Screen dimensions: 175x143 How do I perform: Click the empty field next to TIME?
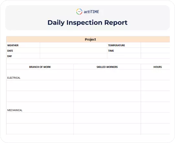click(155, 51)
